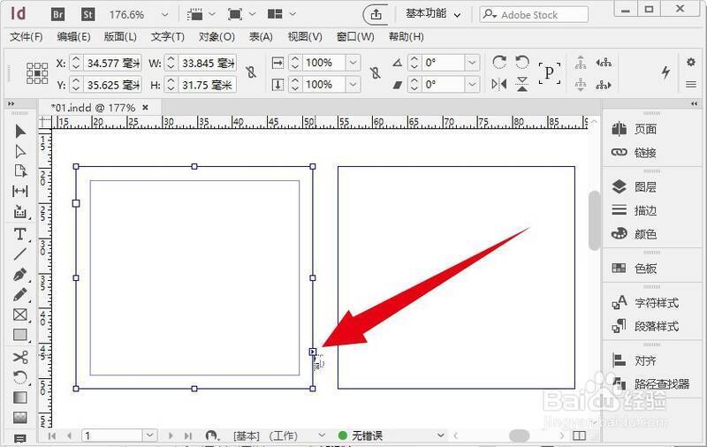Open the 色板 panel
Viewport: 707px width, 447px height.
(x=634, y=269)
